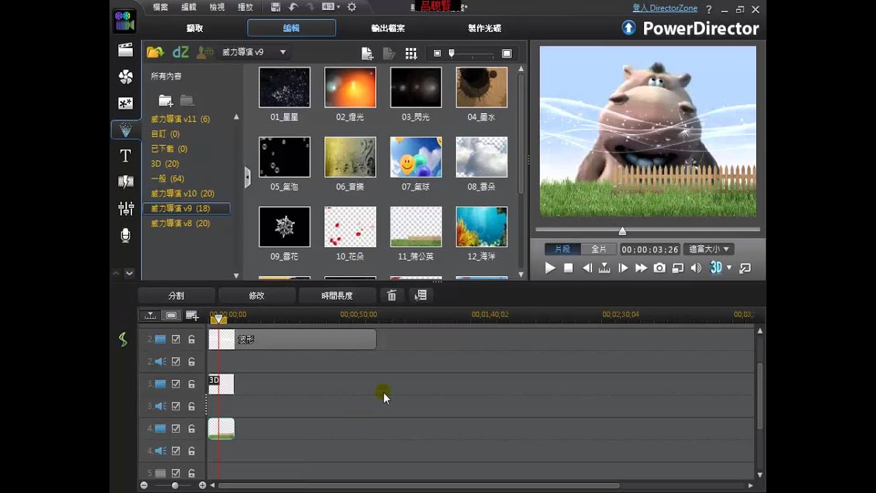This screenshot has width=876, height=493.
Task: Open the Title Room T icon
Action: click(125, 156)
